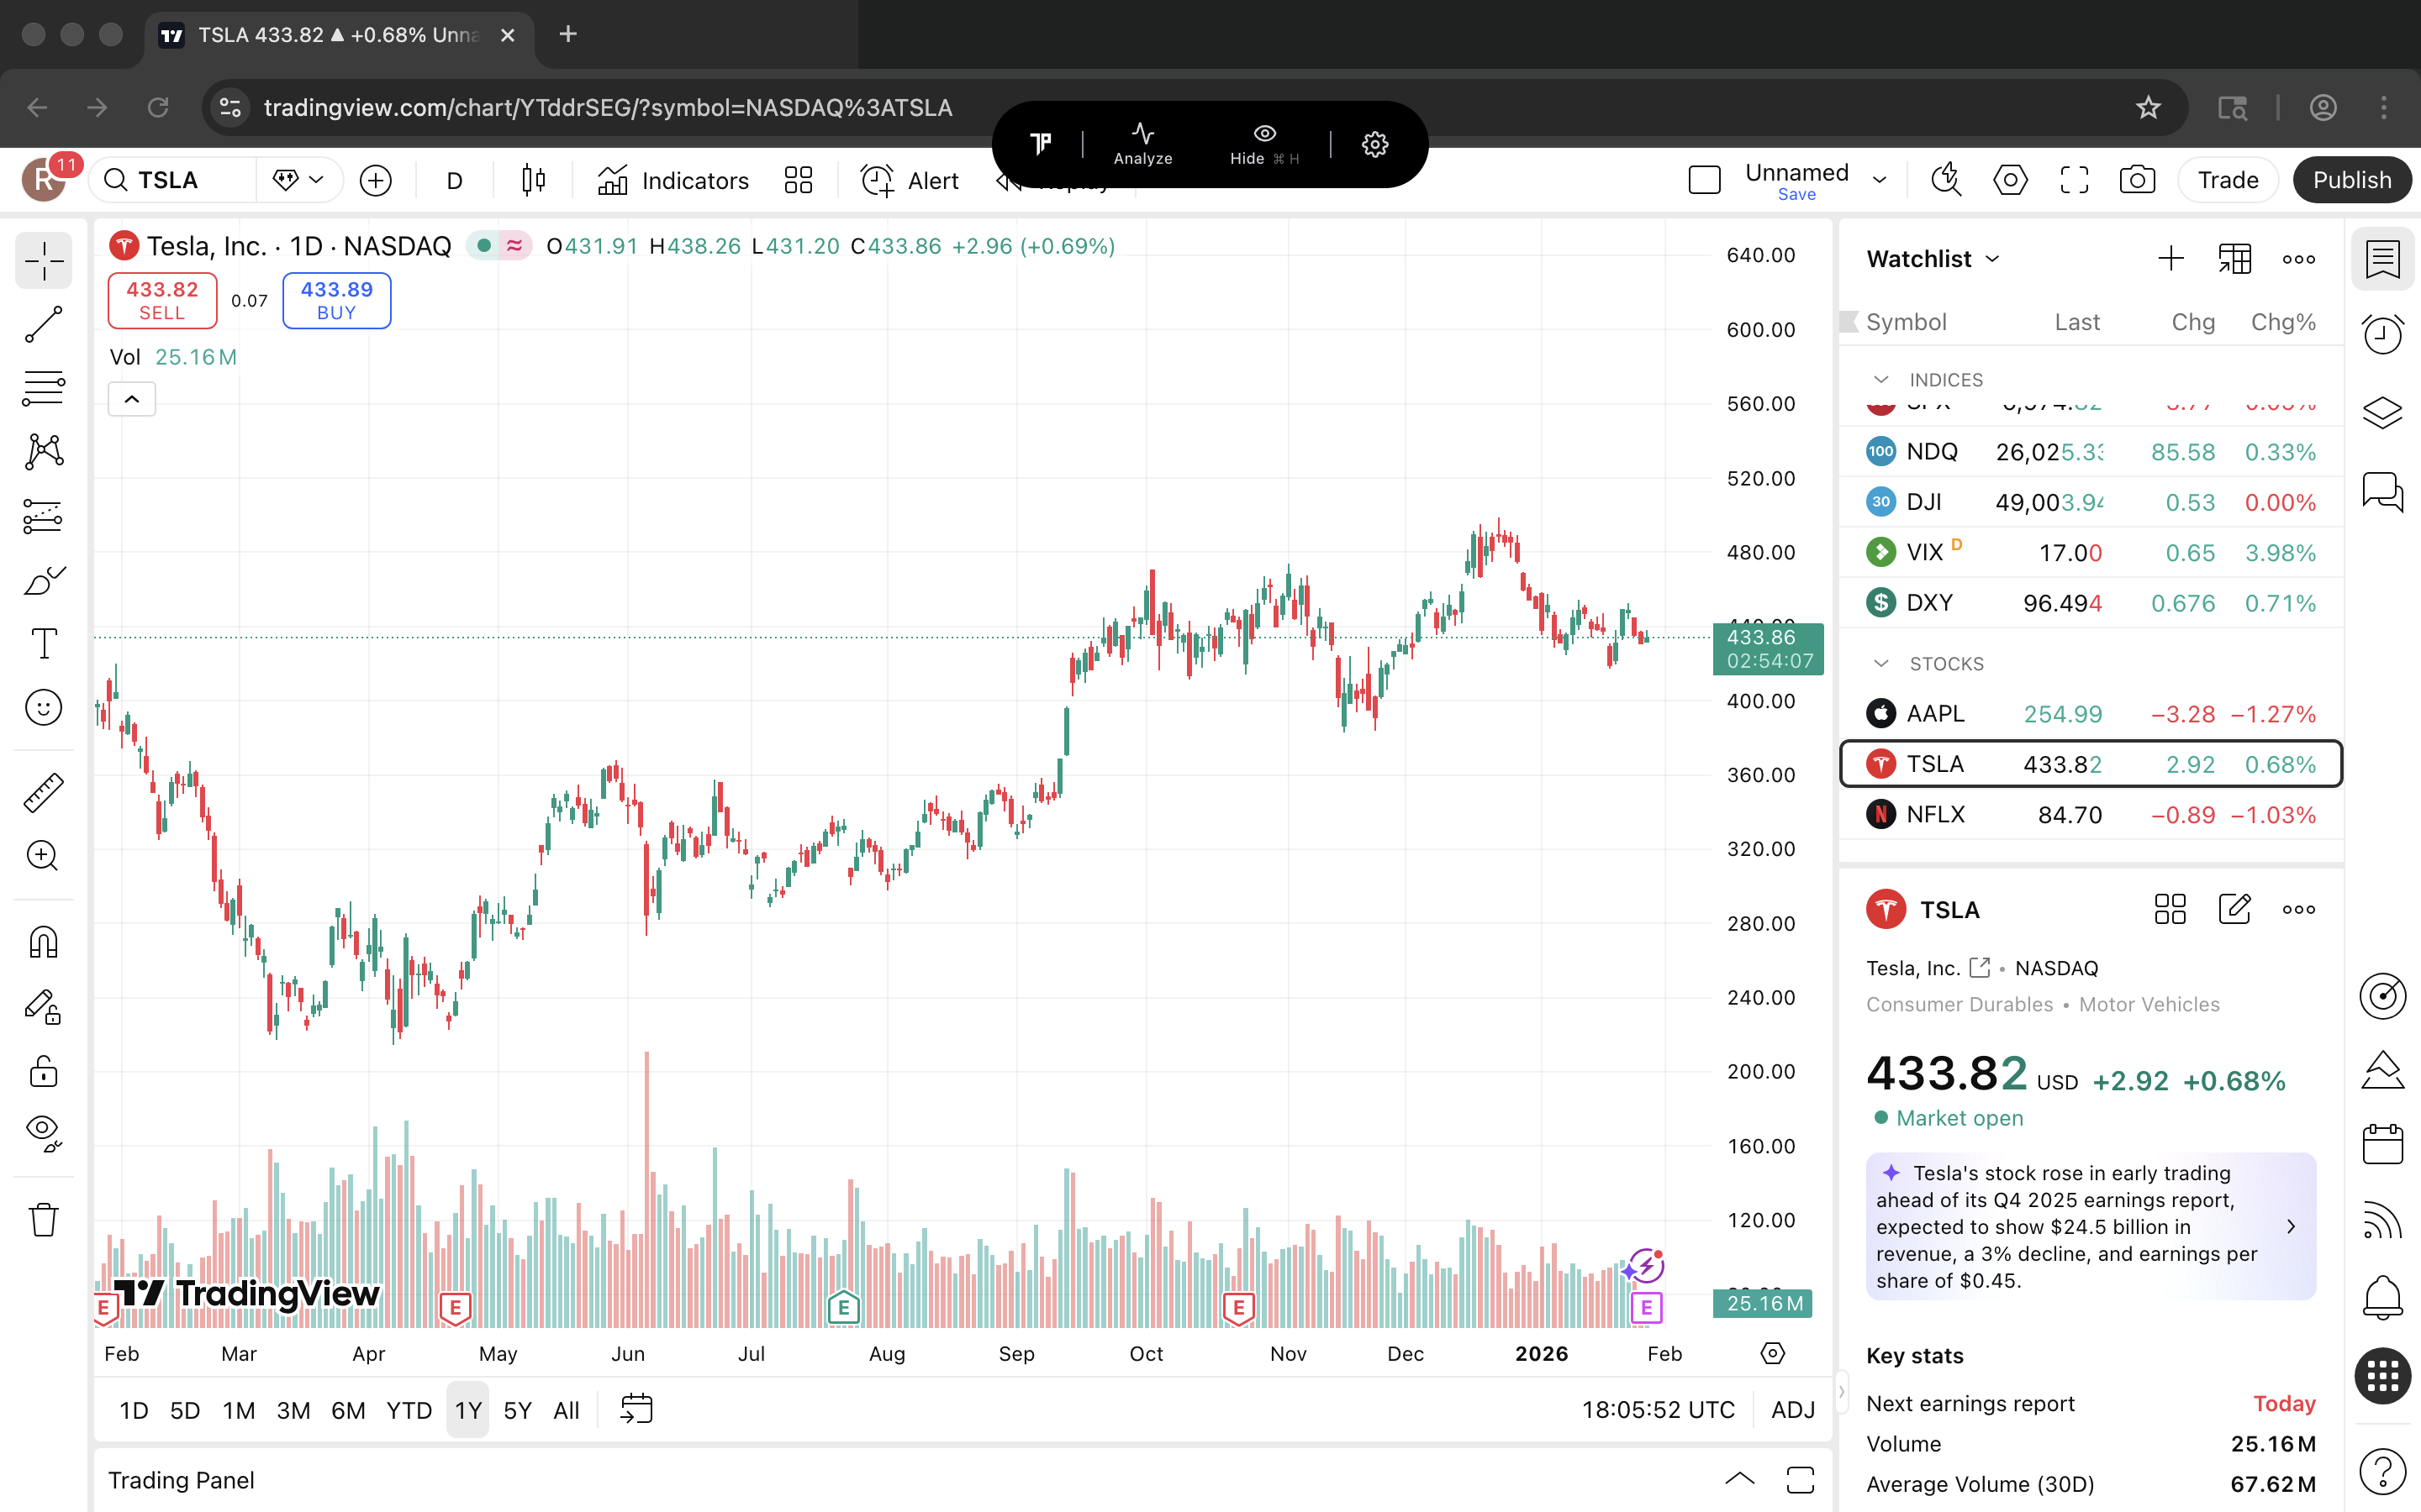The width and height of the screenshot is (2421, 1512).
Task: Click the Publish button
Action: pos(2352,180)
